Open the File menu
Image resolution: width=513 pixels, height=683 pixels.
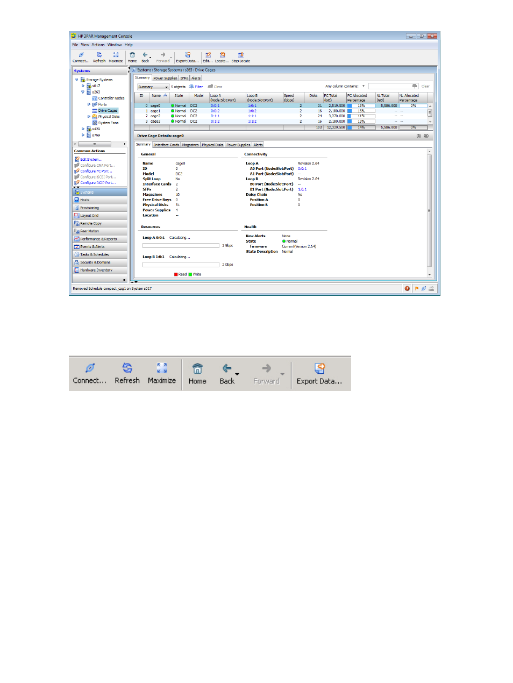75,45
